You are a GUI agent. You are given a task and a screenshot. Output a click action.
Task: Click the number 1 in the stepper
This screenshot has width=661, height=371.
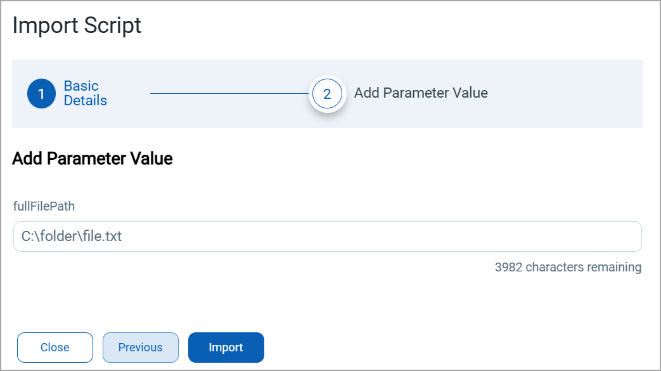(41, 94)
